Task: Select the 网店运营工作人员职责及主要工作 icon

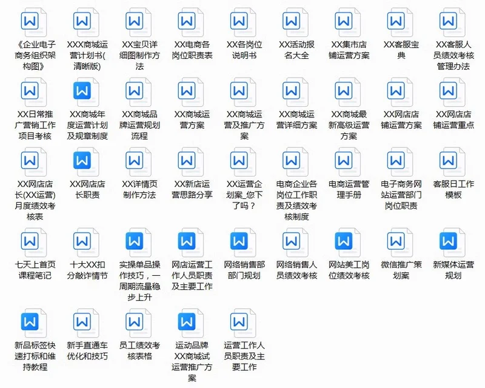Action: (190, 242)
